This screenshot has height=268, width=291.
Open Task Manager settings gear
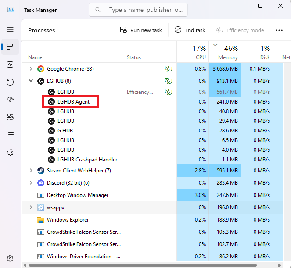click(x=10, y=258)
